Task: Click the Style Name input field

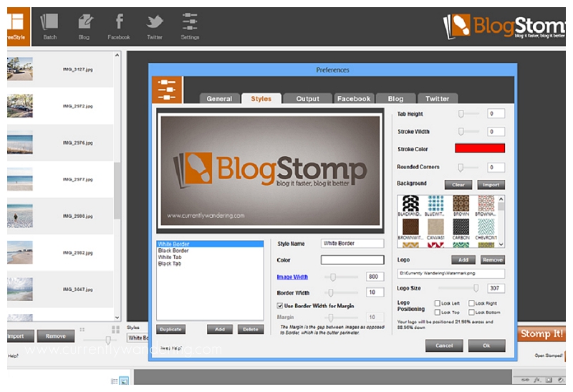Action: [352, 244]
